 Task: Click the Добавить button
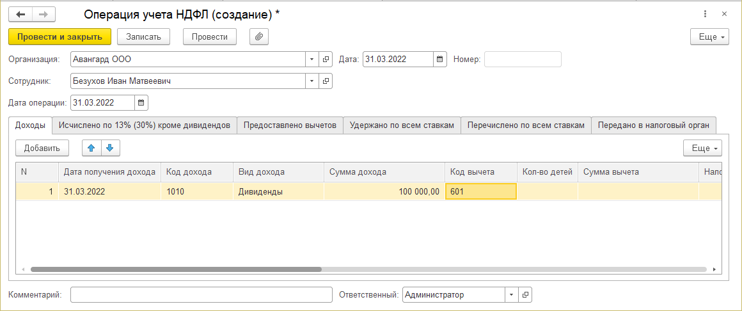tap(42, 148)
